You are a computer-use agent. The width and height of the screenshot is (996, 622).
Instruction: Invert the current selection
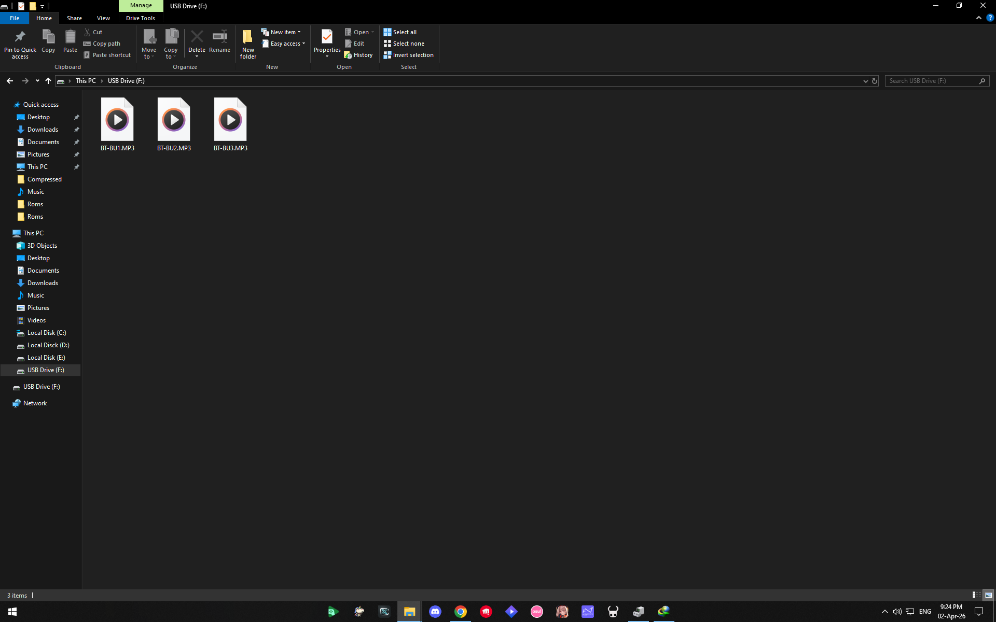tap(409, 55)
